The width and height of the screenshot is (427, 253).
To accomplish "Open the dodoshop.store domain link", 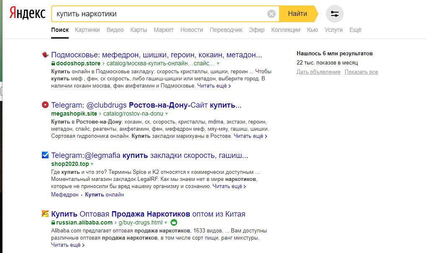I will point(78,63).
